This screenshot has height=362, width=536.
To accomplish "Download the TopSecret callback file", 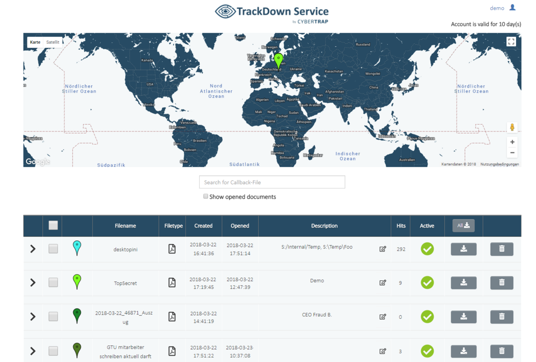I will tap(463, 283).
